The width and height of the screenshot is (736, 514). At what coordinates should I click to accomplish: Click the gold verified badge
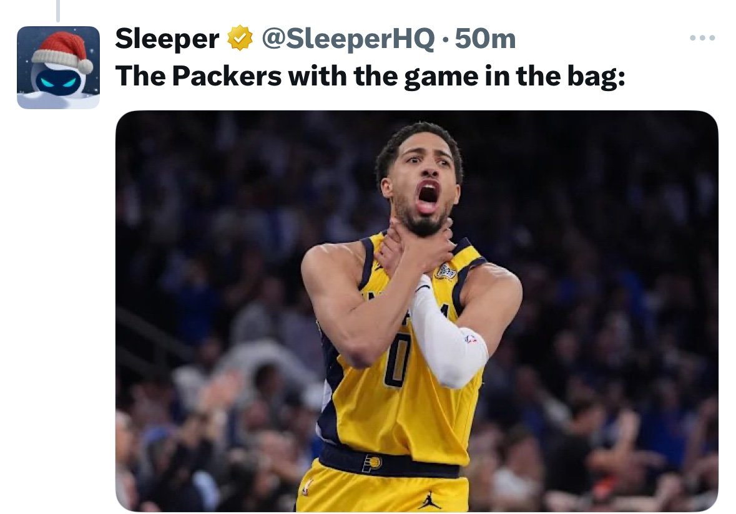click(240, 39)
